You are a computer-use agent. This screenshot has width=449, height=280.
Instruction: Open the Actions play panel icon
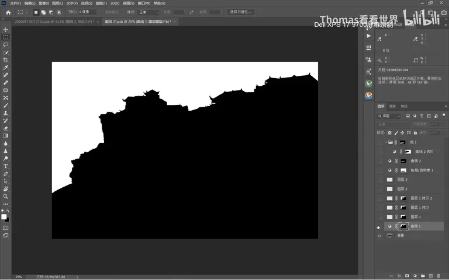368,36
